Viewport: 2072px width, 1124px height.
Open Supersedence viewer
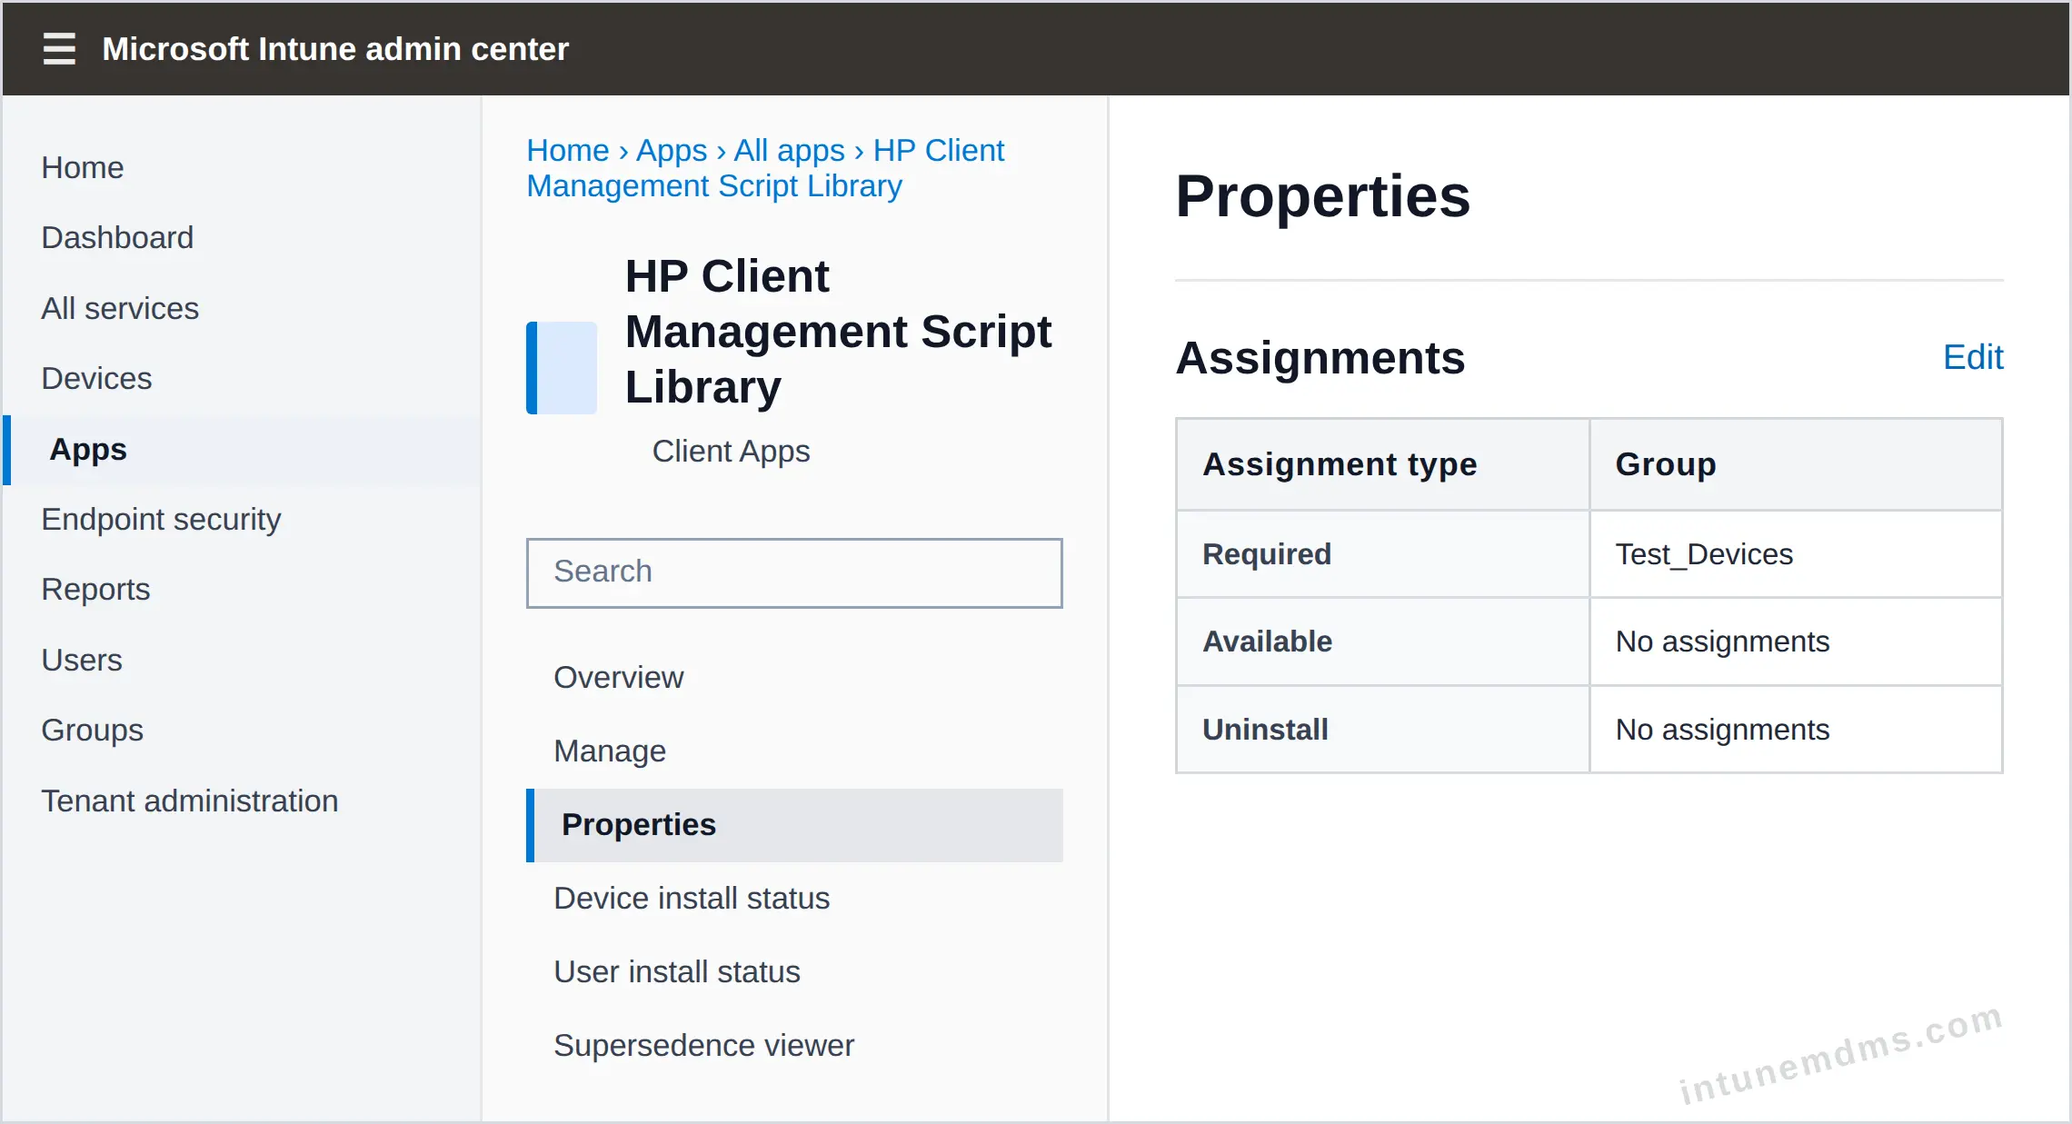704,1045
